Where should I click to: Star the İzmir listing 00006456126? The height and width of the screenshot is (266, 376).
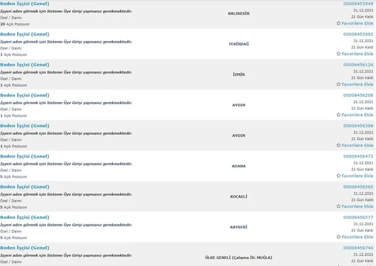click(x=339, y=84)
